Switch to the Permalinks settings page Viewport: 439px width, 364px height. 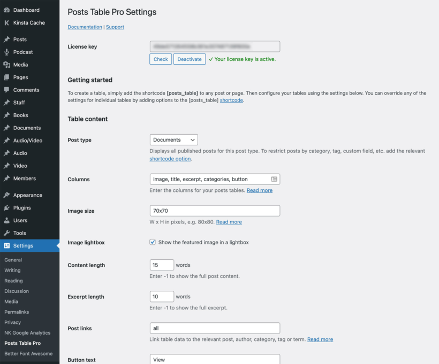pos(17,312)
